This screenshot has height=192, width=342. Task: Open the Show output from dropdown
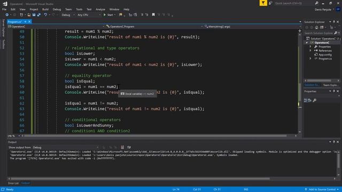click(x=65, y=147)
